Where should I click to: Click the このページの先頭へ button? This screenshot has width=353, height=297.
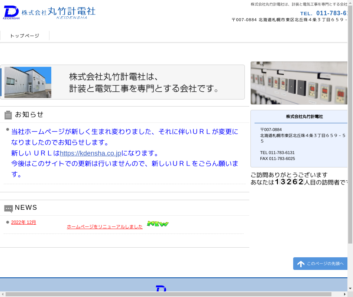pos(320,264)
